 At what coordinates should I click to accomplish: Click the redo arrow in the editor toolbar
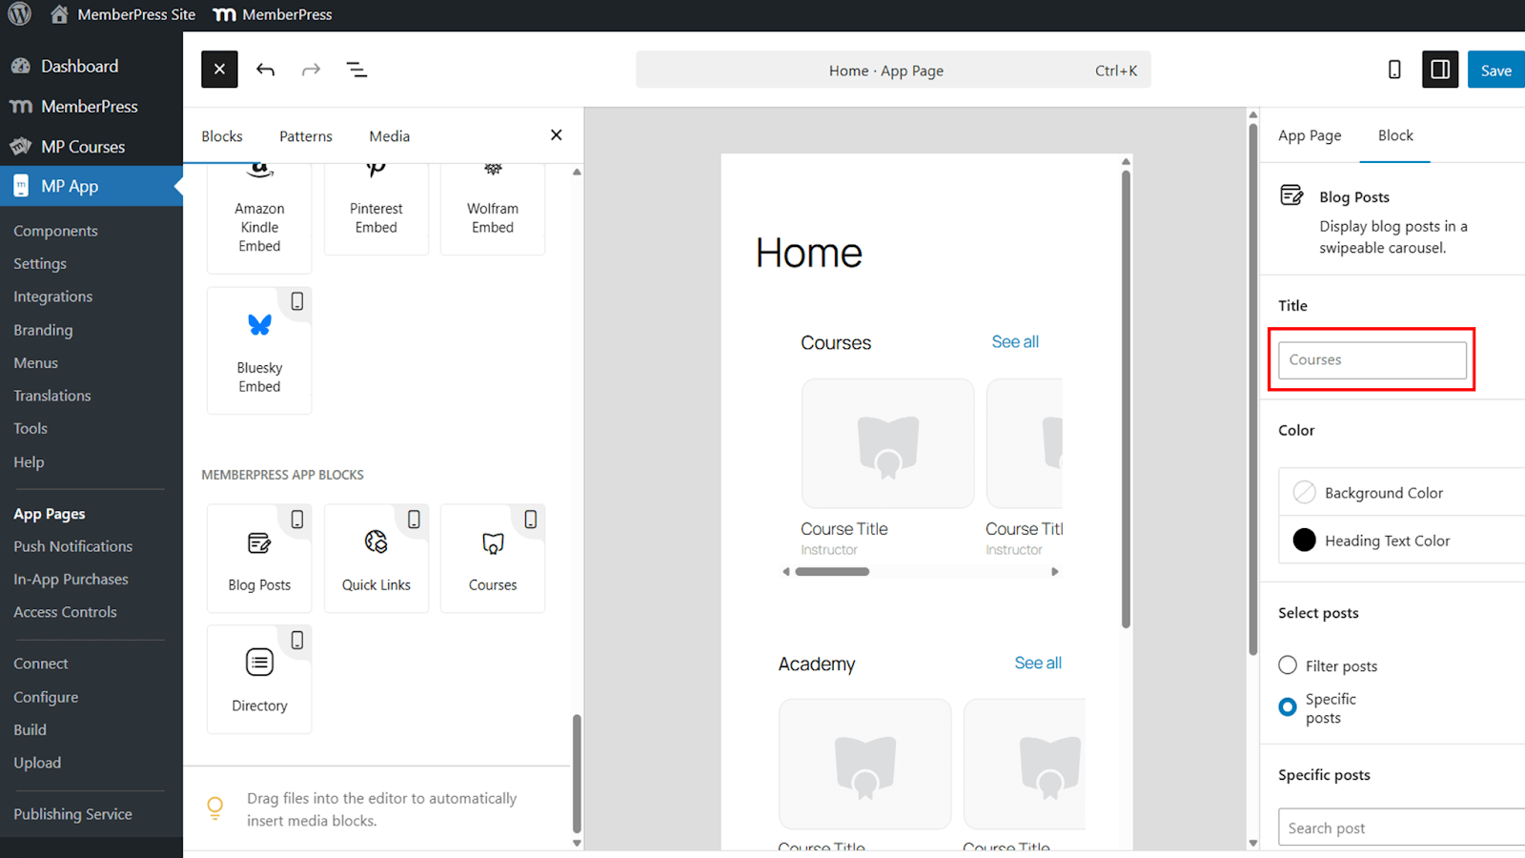coord(311,70)
